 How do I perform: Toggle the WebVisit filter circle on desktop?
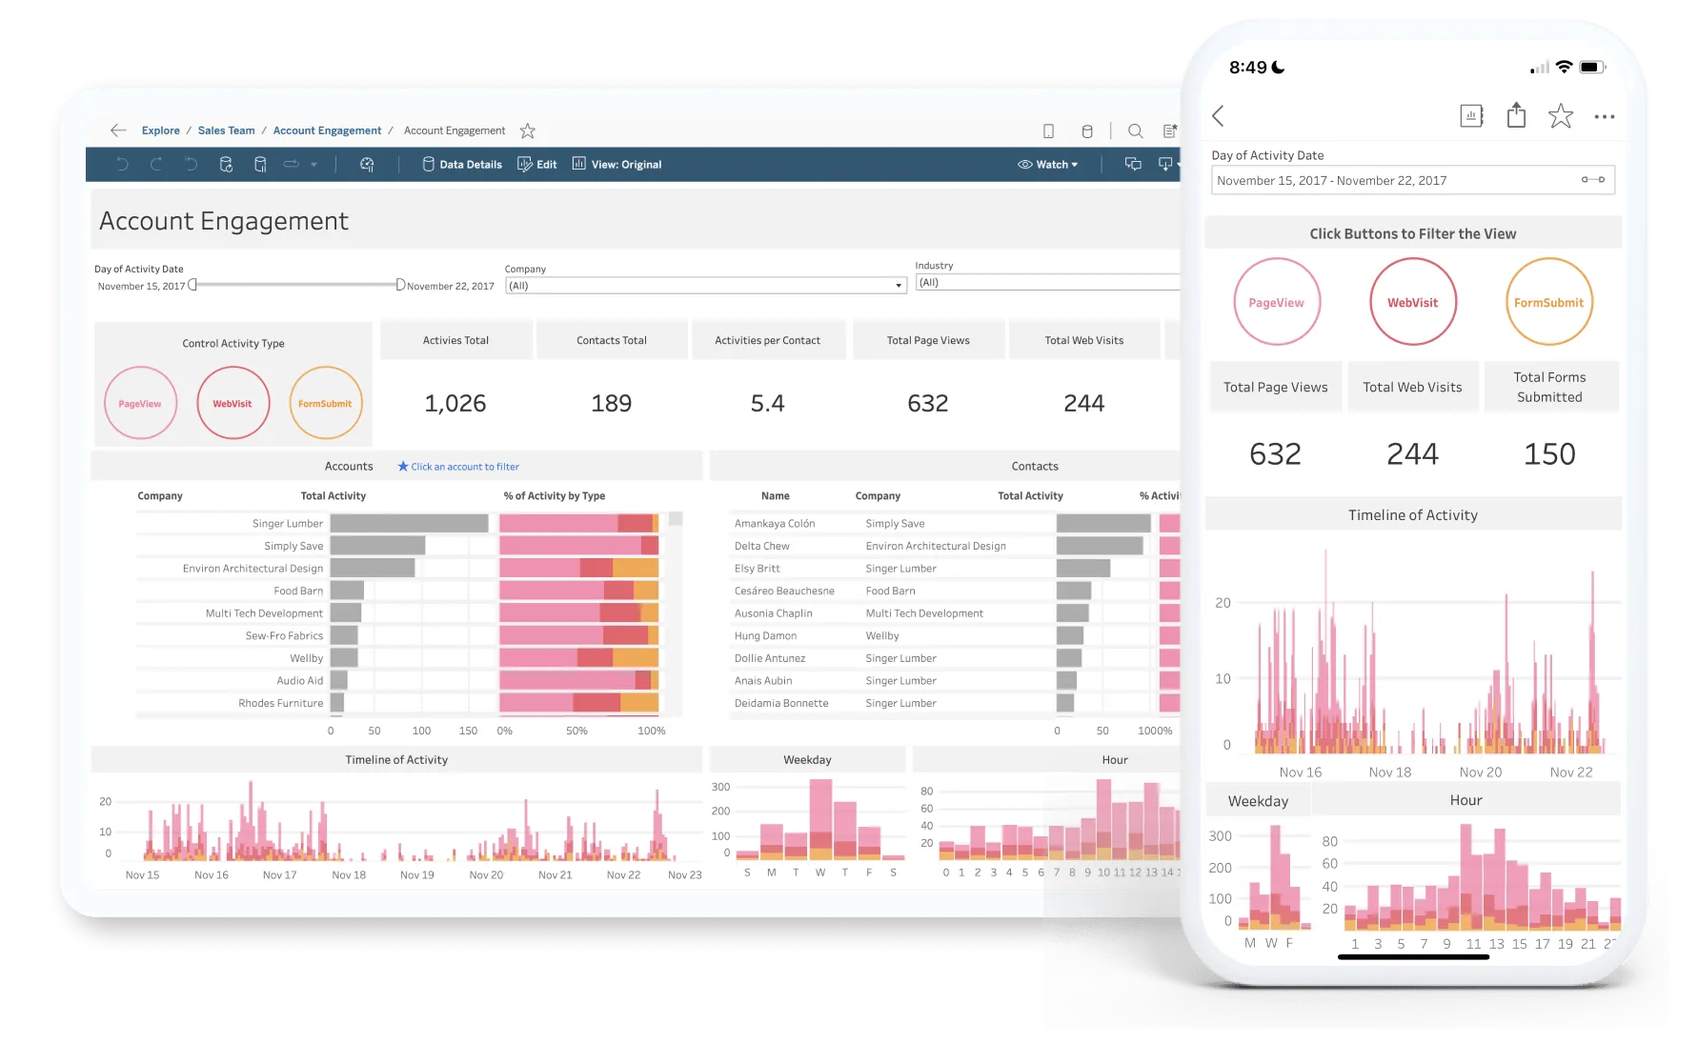232,403
